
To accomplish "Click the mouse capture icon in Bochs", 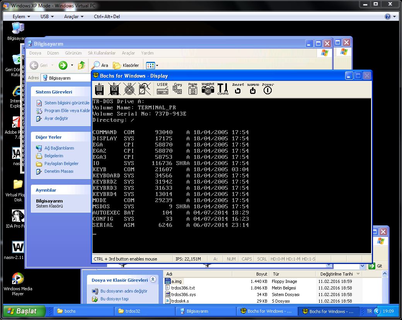I will [145, 89].
